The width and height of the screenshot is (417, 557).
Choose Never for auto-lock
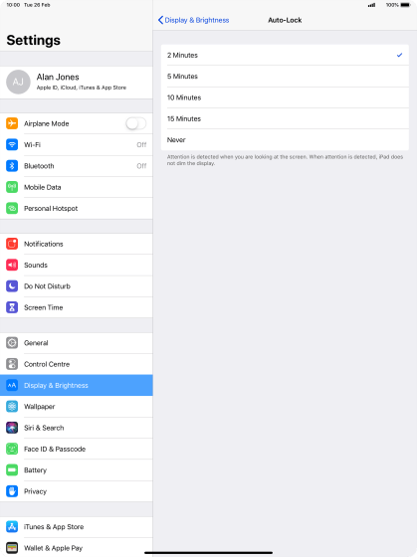pos(285,140)
